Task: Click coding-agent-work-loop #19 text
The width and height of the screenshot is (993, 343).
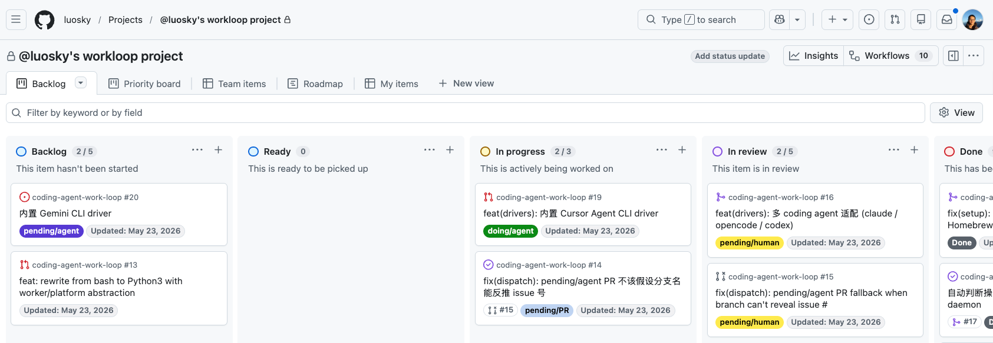Action: click(x=549, y=197)
